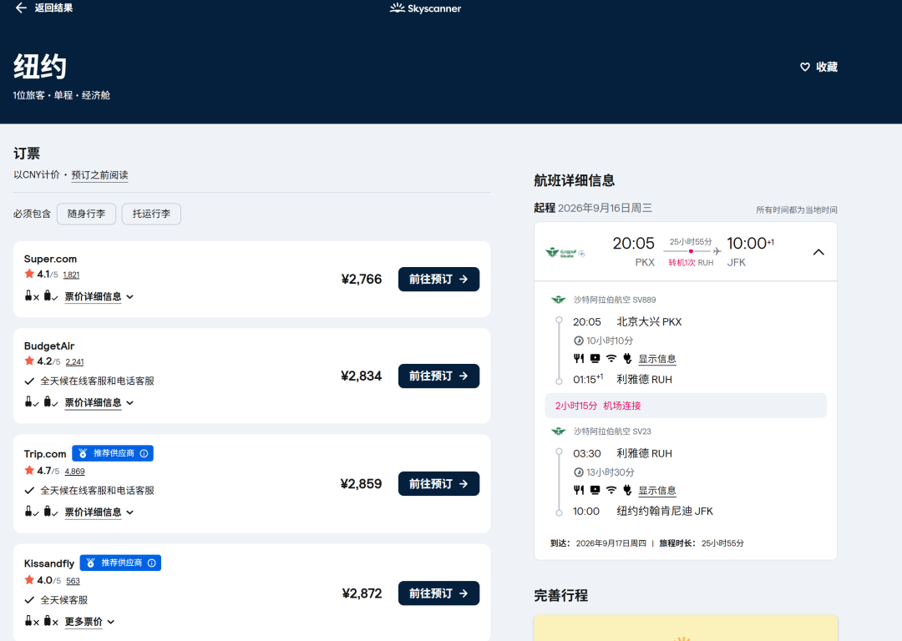Click the meal icon for flight SV889
The width and height of the screenshot is (902, 641).
(x=579, y=358)
